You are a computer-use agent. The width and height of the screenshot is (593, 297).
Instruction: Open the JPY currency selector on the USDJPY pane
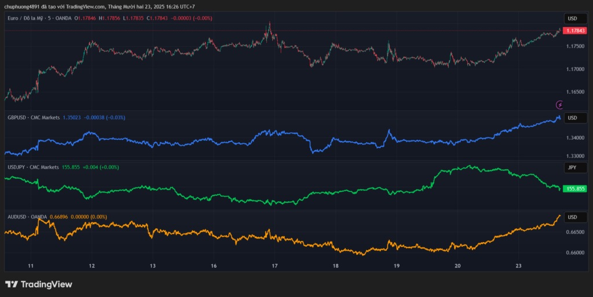pyautogui.click(x=572, y=168)
